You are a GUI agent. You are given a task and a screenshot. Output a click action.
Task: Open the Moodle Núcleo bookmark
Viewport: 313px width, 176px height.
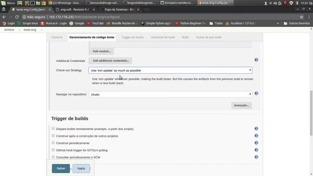(x=122, y=23)
